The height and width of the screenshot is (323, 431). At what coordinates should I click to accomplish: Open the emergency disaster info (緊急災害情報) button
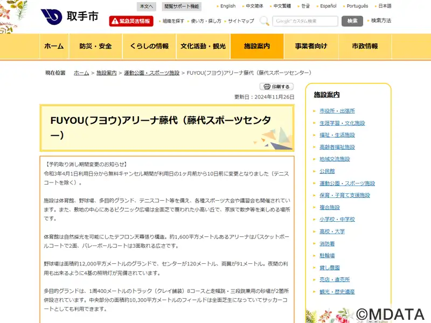point(131,21)
